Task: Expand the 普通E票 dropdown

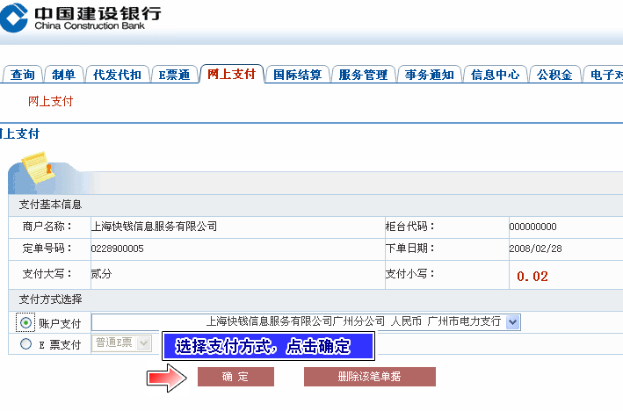Action: (143, 343)
